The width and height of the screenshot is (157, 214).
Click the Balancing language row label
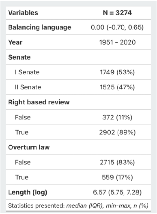40,27
